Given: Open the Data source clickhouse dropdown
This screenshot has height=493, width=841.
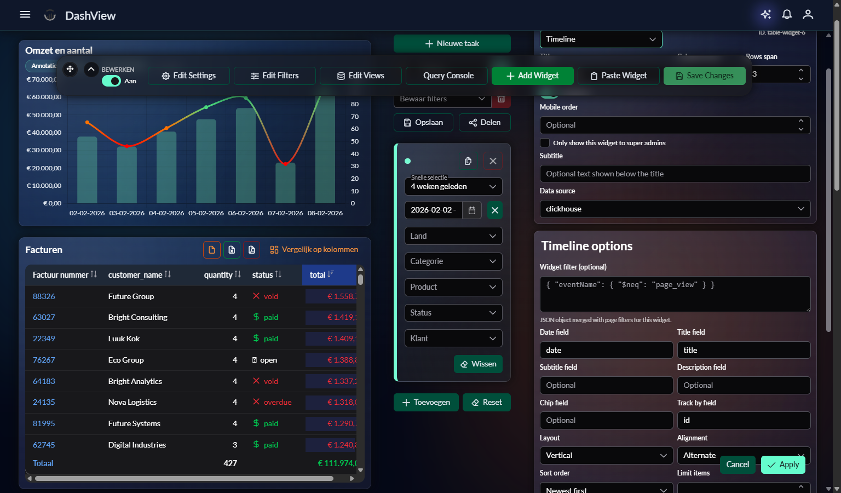Looking at the screenshot, I should [675, 209].
